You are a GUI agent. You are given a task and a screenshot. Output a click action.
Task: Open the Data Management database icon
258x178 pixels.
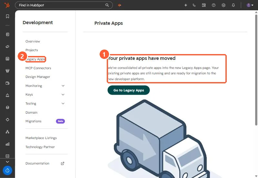(x=7, y=108)
